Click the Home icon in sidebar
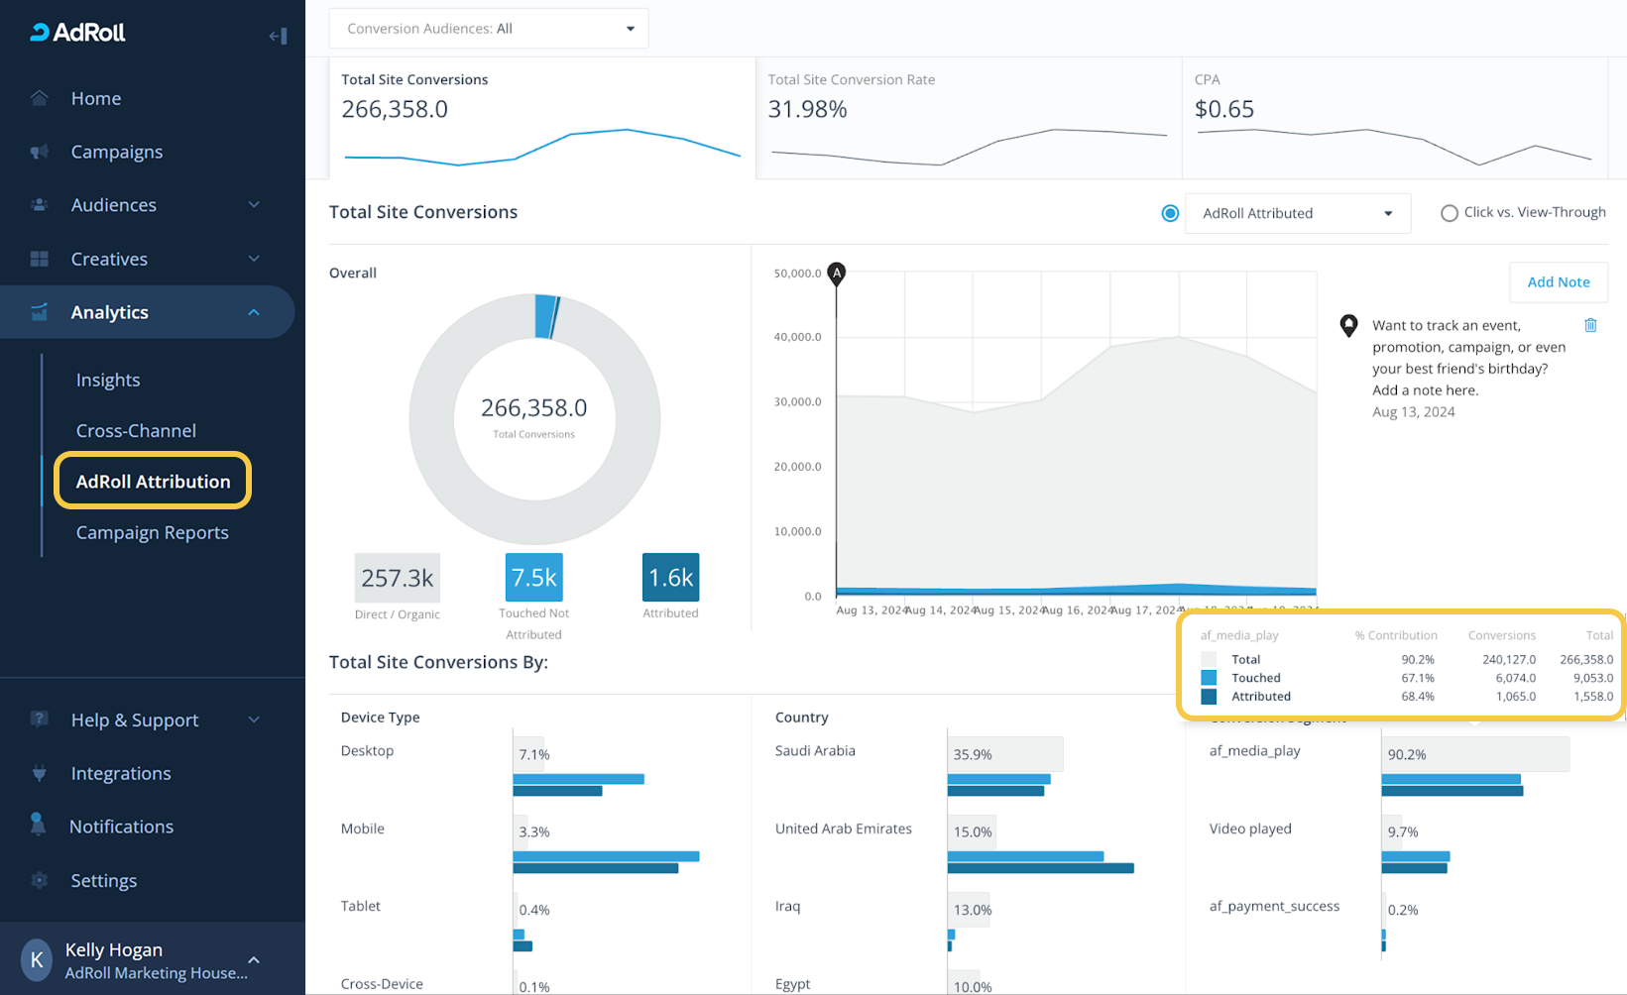1627x995 pixels. coord(40,98)
